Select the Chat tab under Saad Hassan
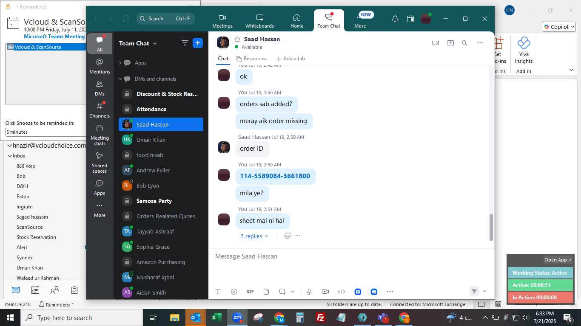 coord(223,59)
